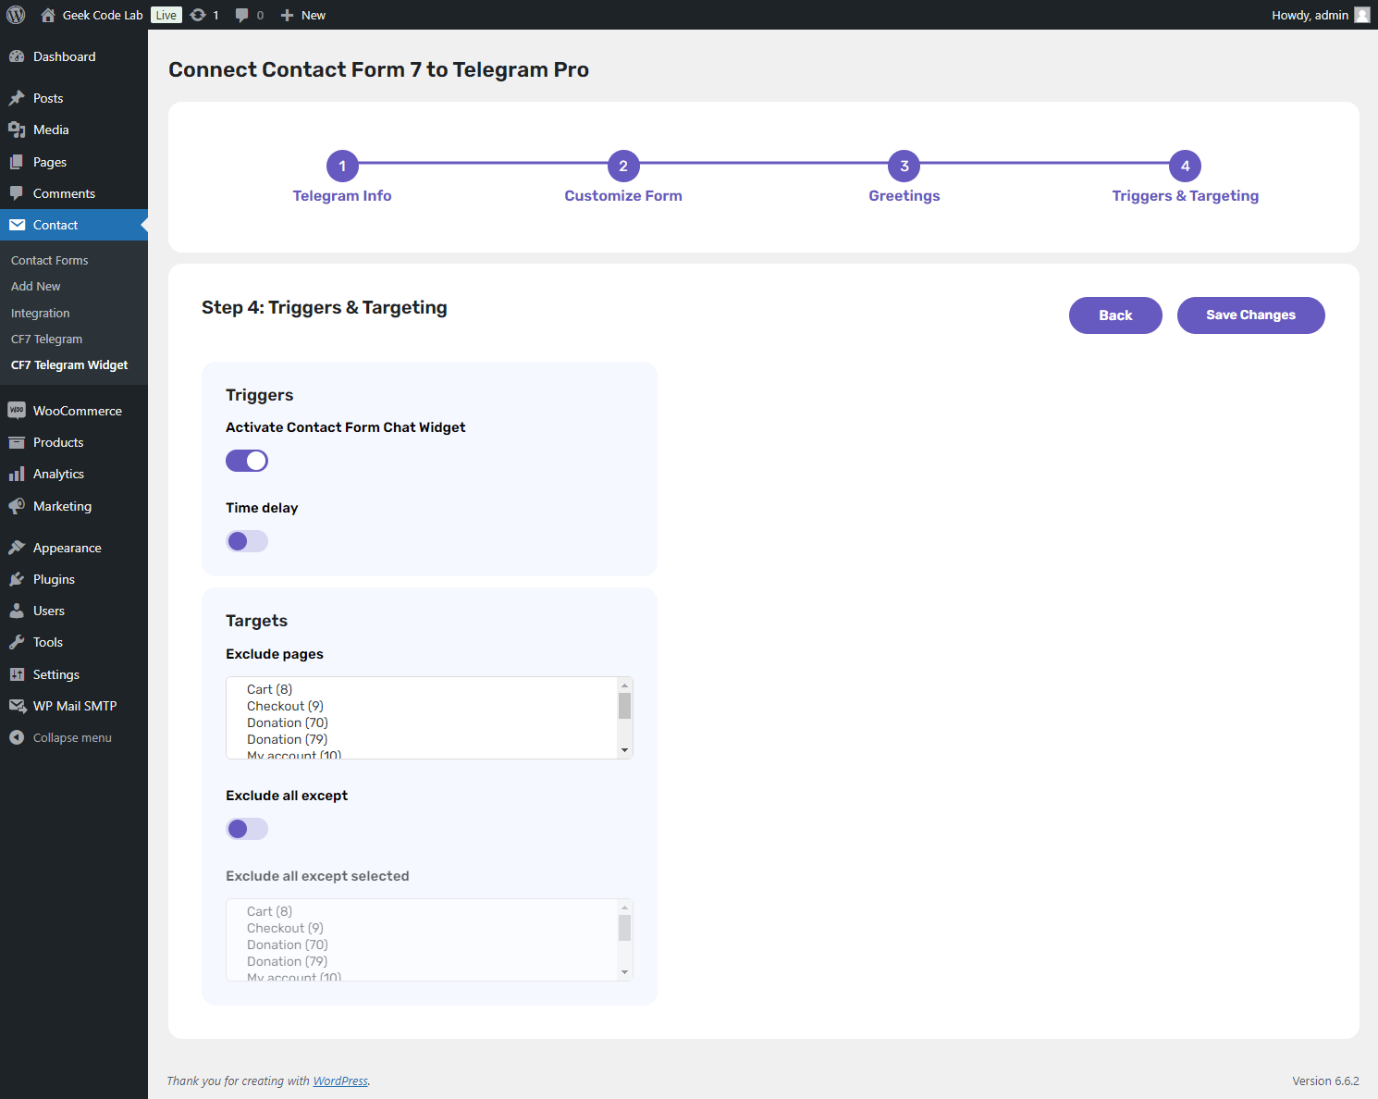The height and width of the screenshot is (1099, 1378).
Task: Click the Tools wrench icon
Action: [x=17, y=642]
